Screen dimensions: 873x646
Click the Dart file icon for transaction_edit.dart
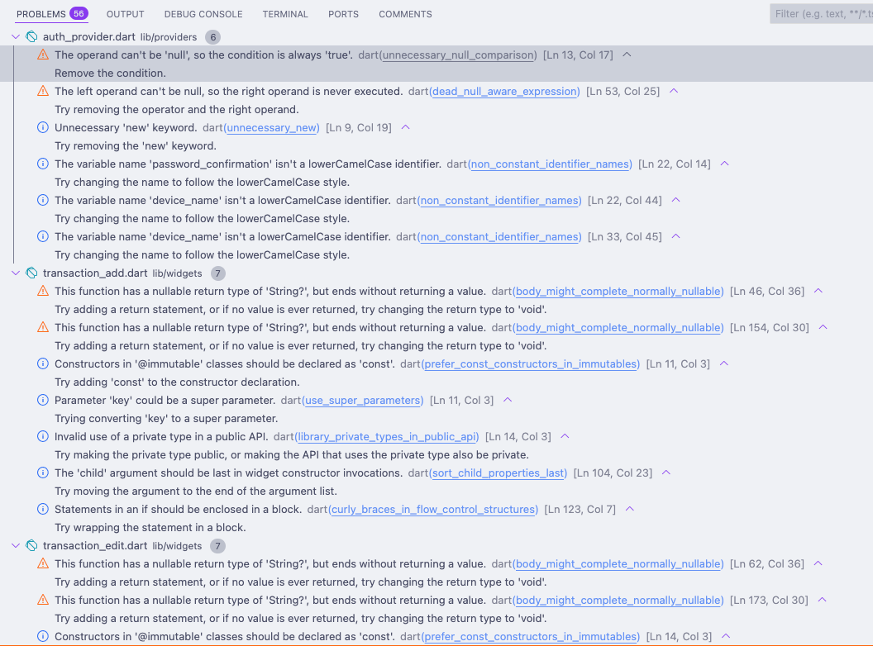(31, 546)
